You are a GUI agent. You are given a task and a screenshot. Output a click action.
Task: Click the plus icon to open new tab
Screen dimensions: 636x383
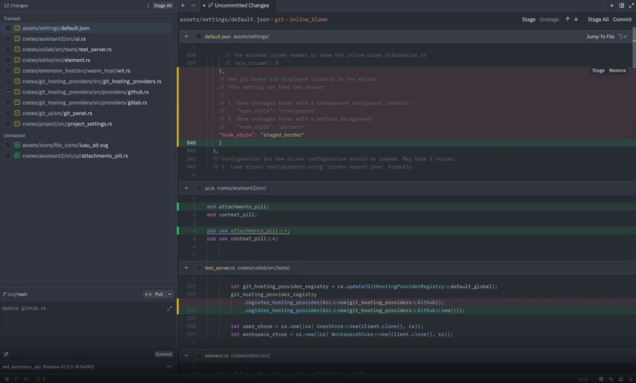(x=612, y=5)
